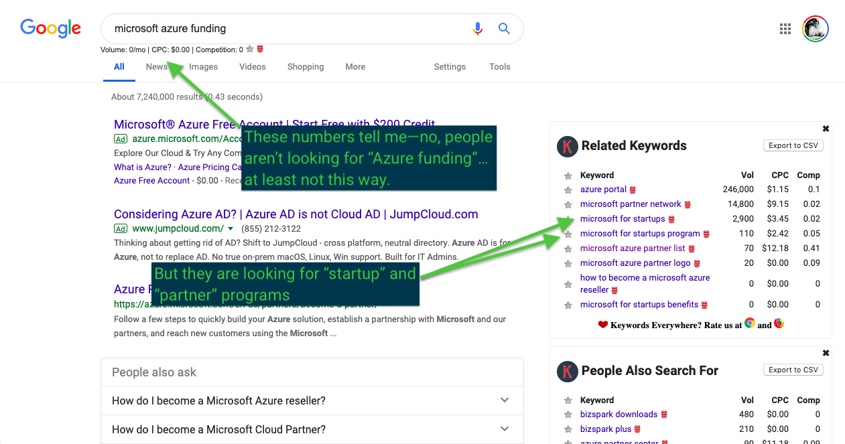Open 'bizspark plus' keyword link
Screen dimensions: 845x444
pyautogui.click(x=606, y=429)
